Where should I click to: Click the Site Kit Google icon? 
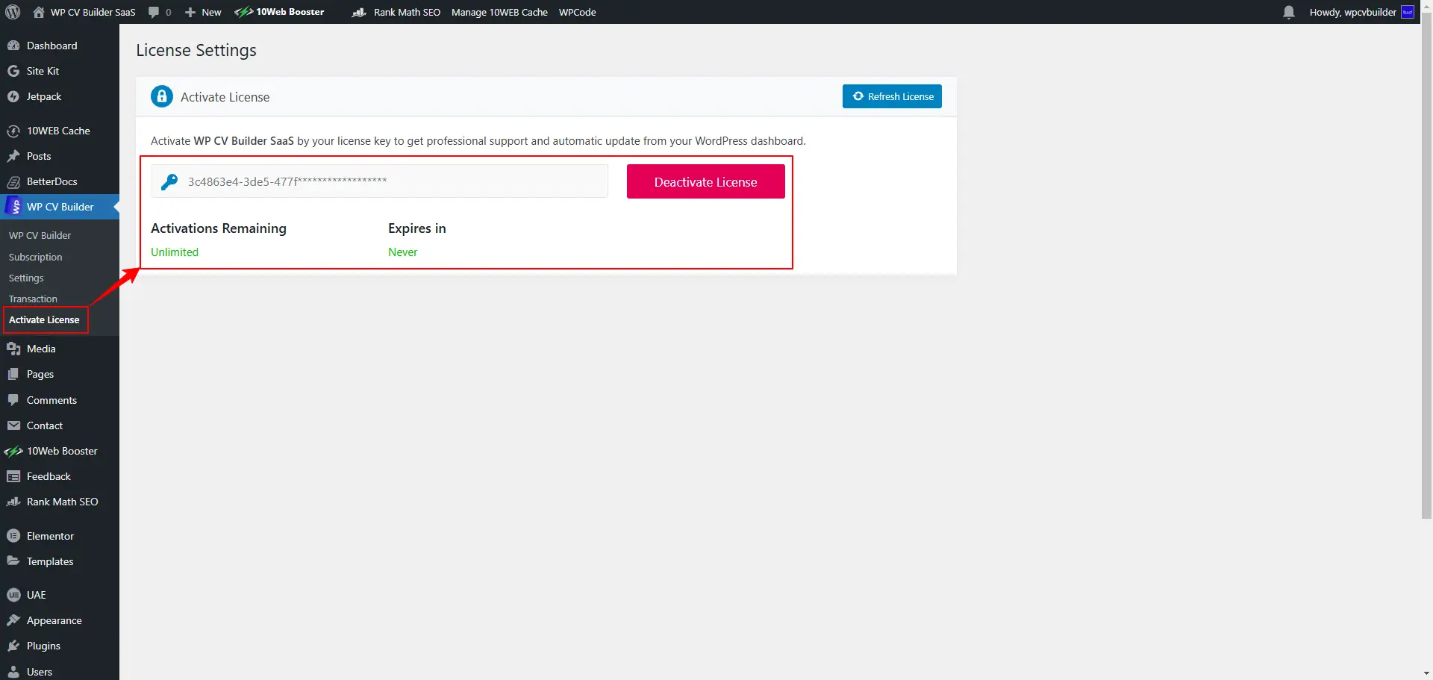[13, 71]
